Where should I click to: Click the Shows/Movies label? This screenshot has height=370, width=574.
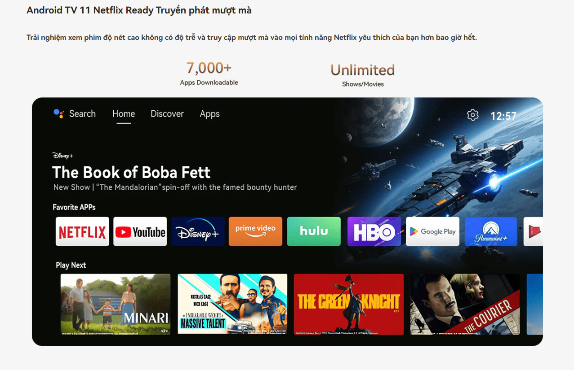pos(363,84)
